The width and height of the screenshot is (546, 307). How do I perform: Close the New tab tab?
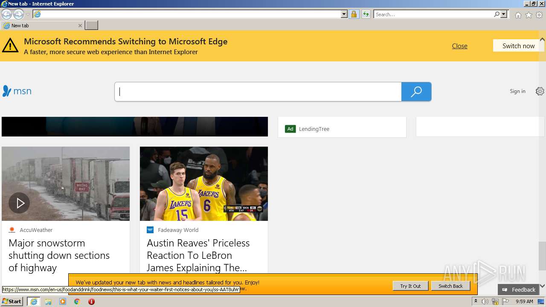click(80, 26)
